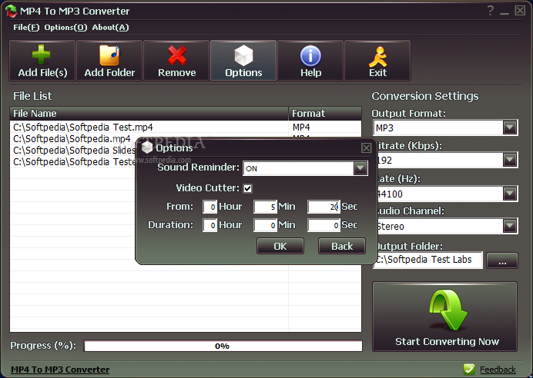
Task: Open the Feedback link
Action: pos(497,370)
